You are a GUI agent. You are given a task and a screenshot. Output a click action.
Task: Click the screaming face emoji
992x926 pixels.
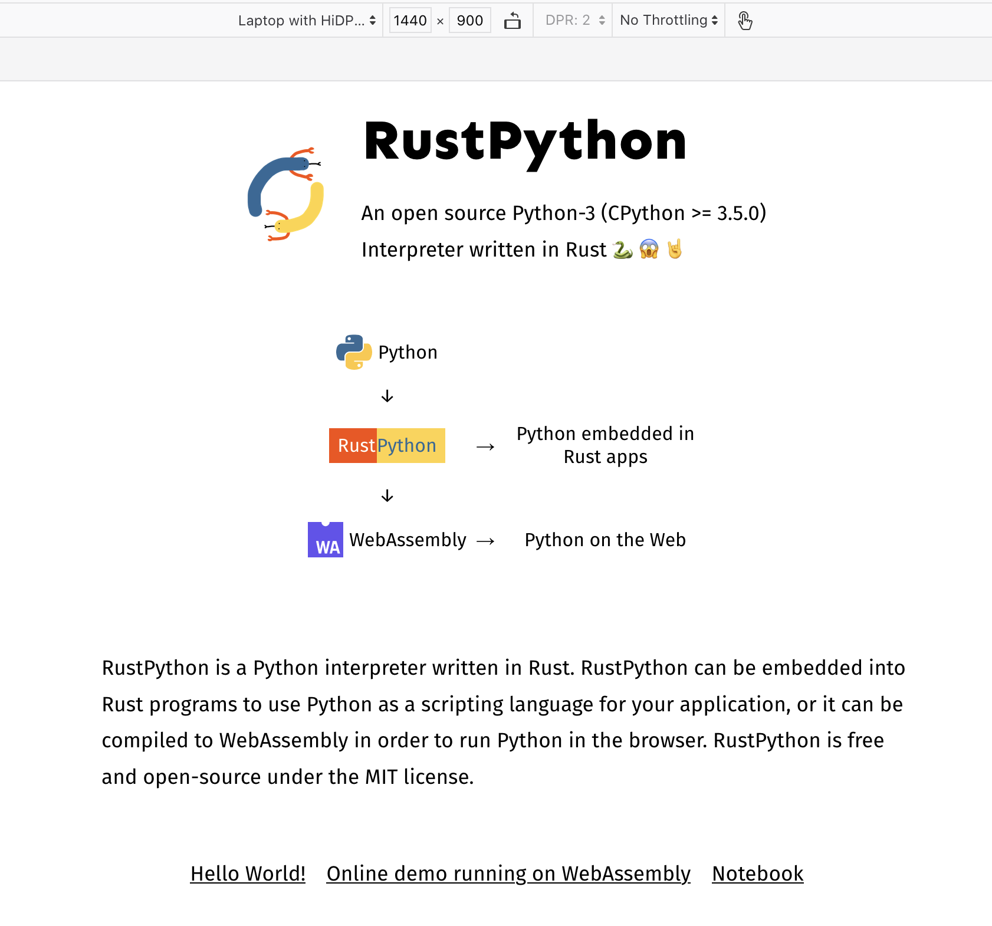coord(649,249)
